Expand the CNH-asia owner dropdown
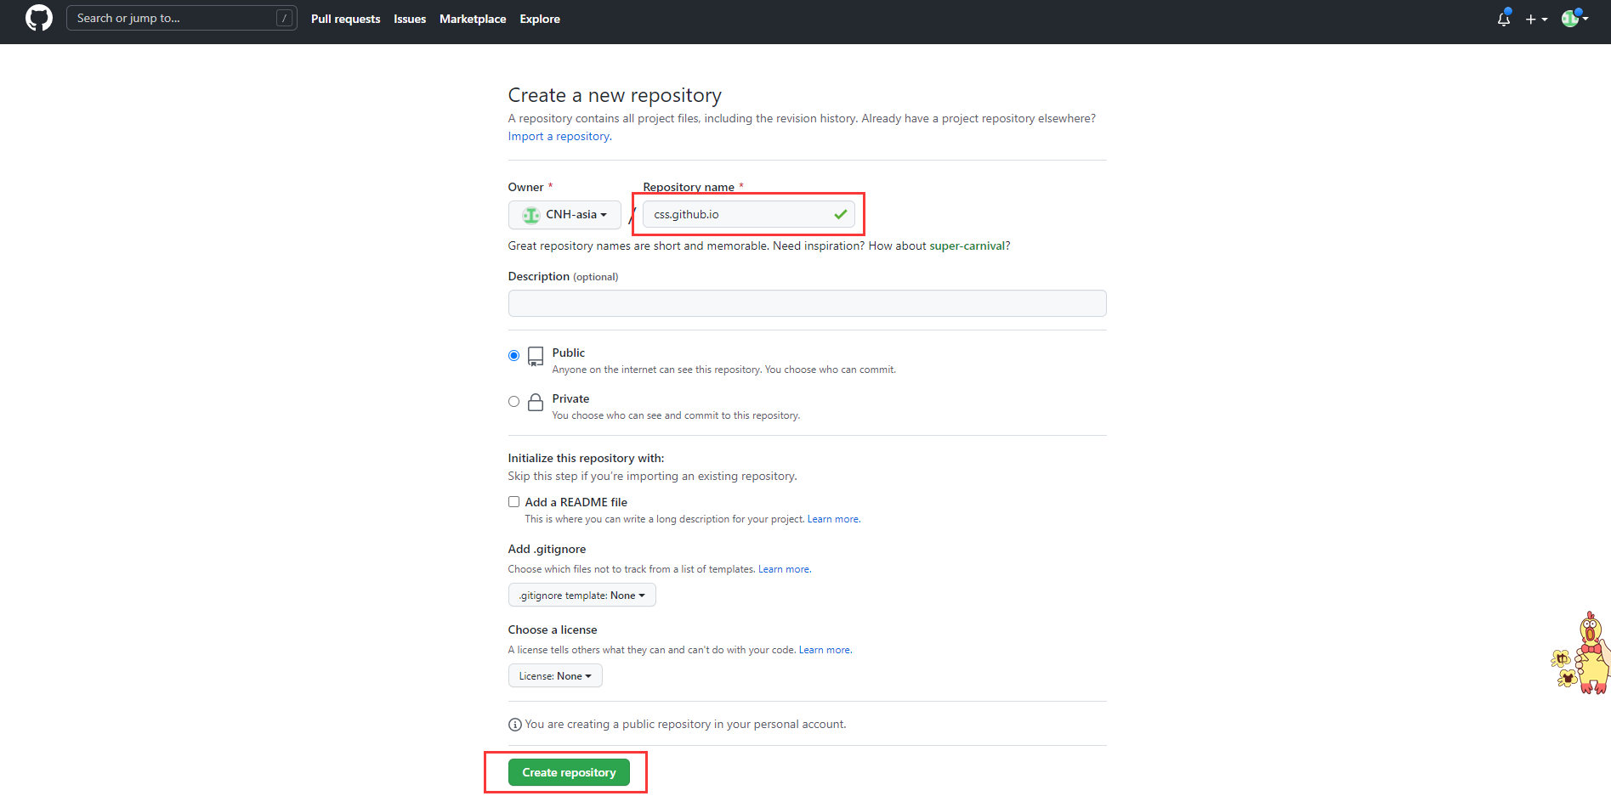 click(564, 215)
